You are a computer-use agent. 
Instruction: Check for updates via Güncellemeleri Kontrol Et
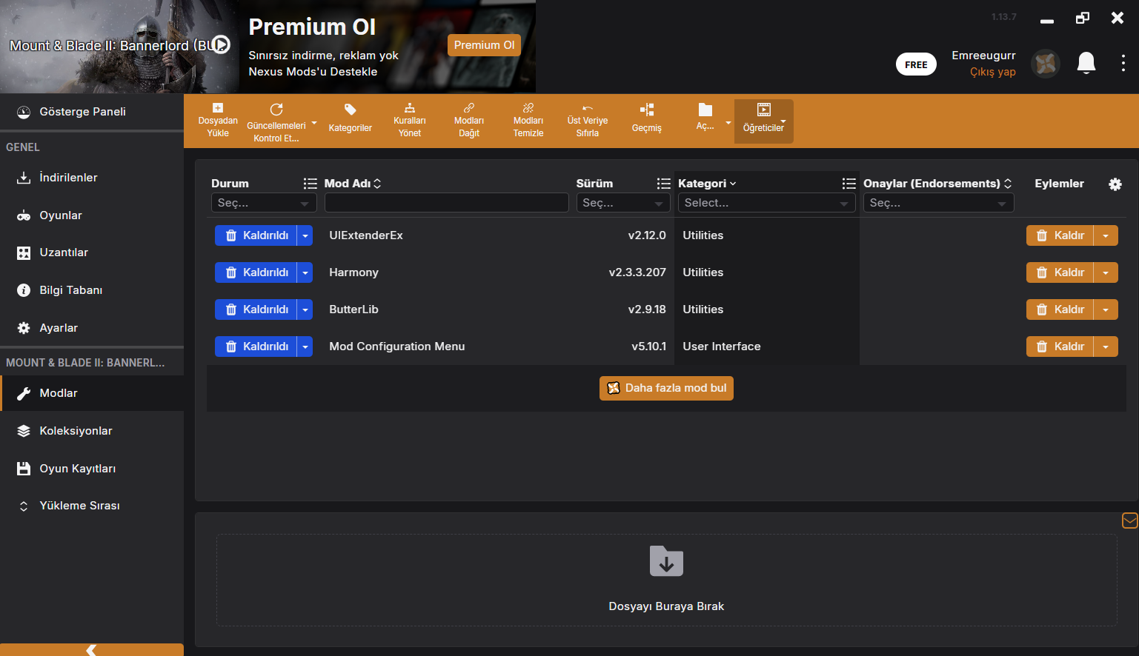coord(276,110)
